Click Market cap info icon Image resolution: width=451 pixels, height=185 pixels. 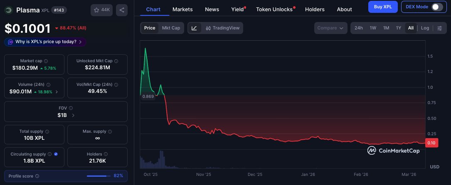point(46,61)
